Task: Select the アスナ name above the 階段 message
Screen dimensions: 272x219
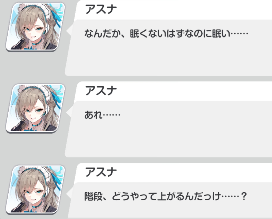Action: pos(101,172)
